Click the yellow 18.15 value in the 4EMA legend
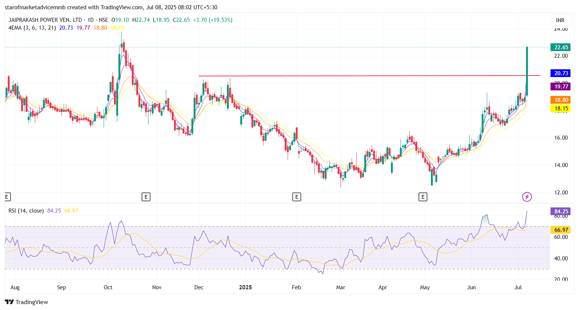This screenshot has width=579, height=310. point(117,28)
